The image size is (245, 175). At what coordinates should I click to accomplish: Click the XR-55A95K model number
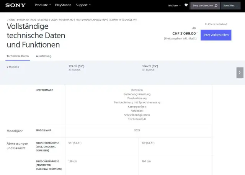pos(75,70)
